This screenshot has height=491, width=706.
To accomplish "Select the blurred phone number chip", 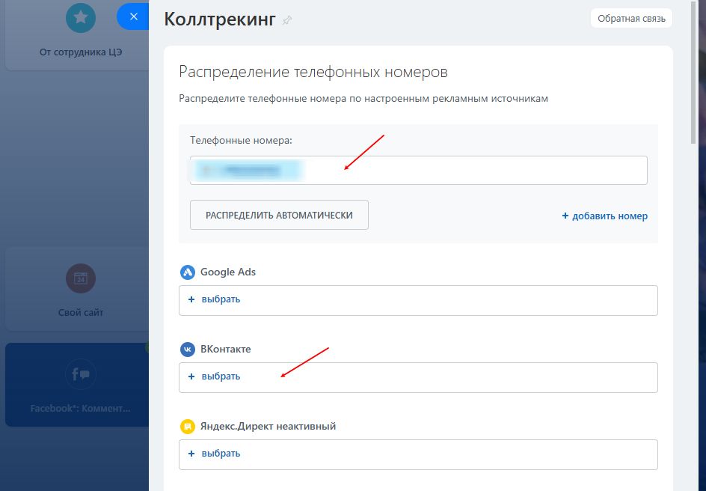I will coord(248,170).
